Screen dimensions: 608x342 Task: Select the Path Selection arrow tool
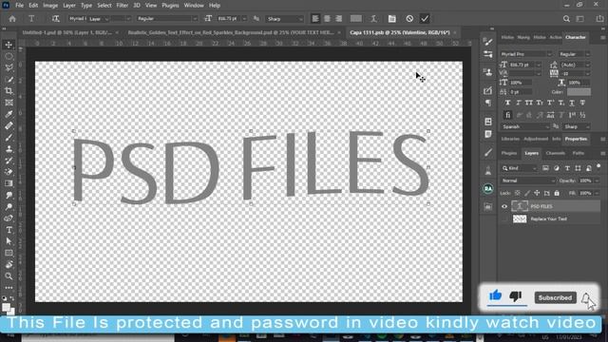[9, 241]
